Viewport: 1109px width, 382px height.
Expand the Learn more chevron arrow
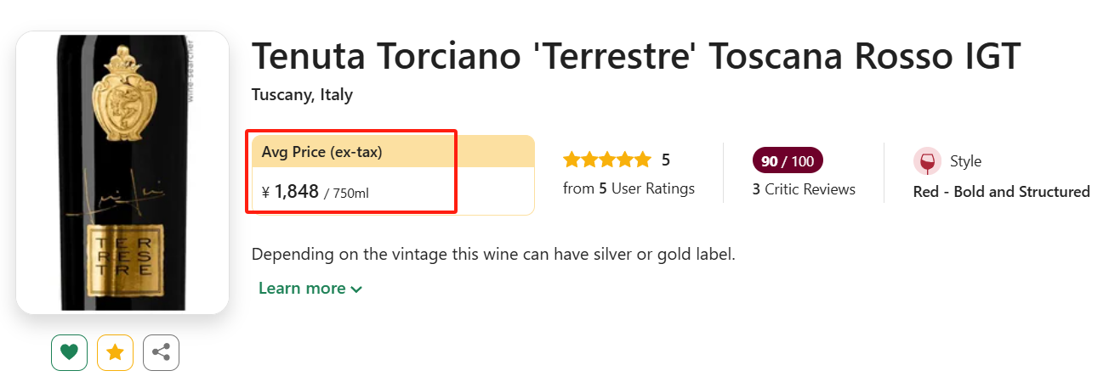356,289
